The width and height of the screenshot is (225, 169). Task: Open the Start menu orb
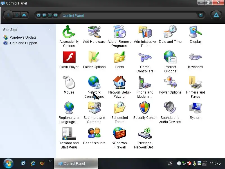coord(8,164)
